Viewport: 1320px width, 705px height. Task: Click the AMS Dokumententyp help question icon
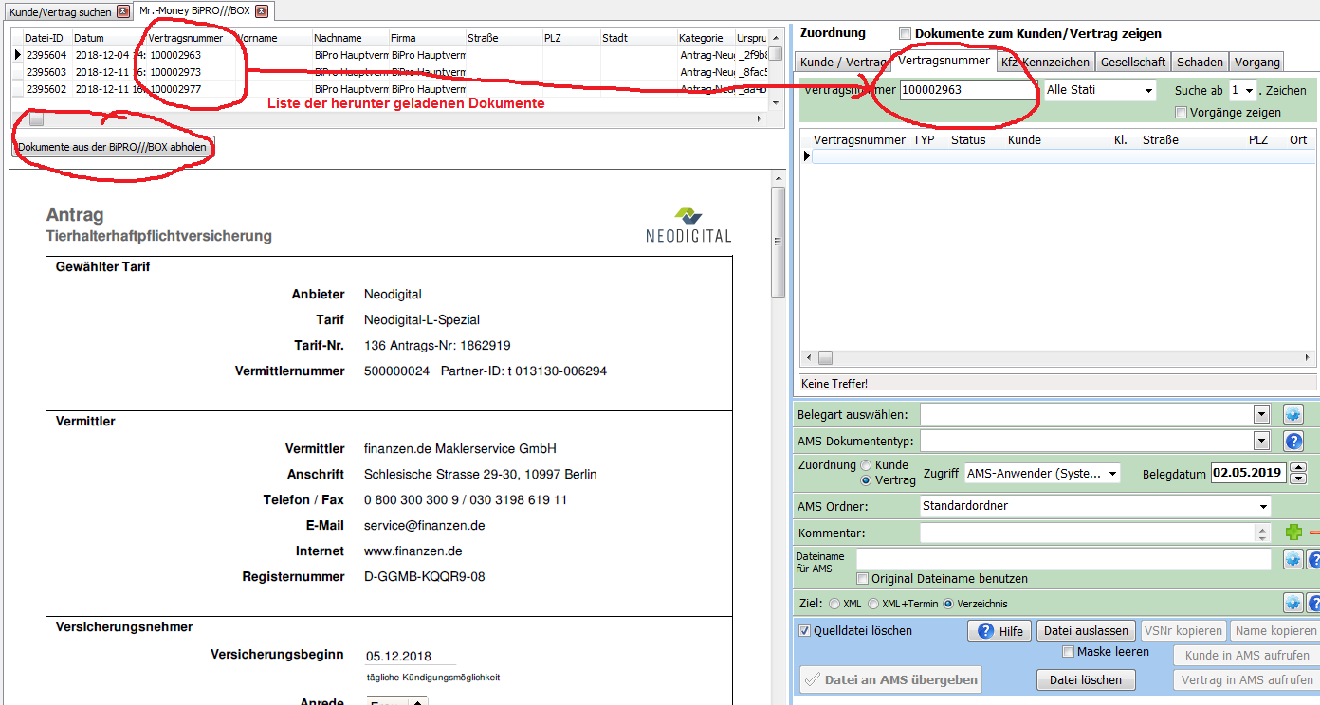1293,441
